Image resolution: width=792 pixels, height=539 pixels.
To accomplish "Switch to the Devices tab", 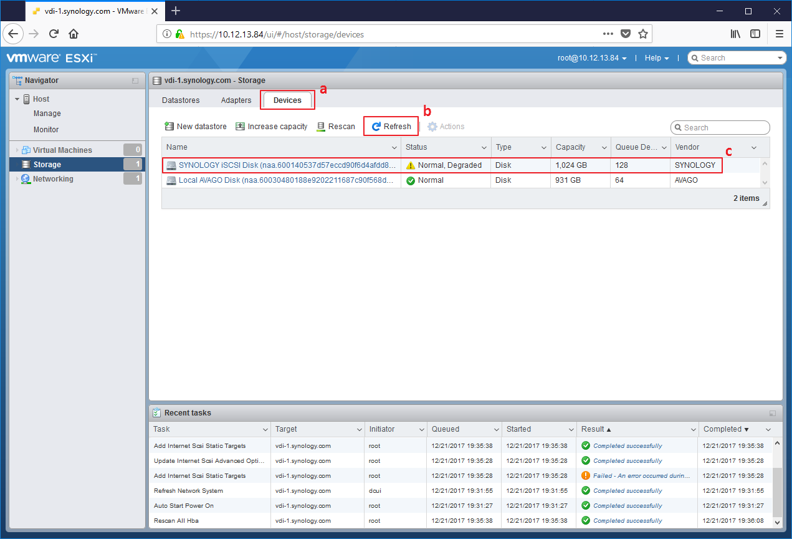I will pos(287,100).
